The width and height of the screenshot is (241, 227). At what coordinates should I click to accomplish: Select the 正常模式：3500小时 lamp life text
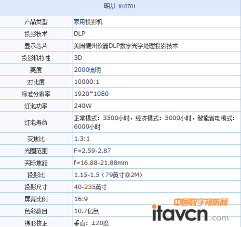tap(102, 118)
